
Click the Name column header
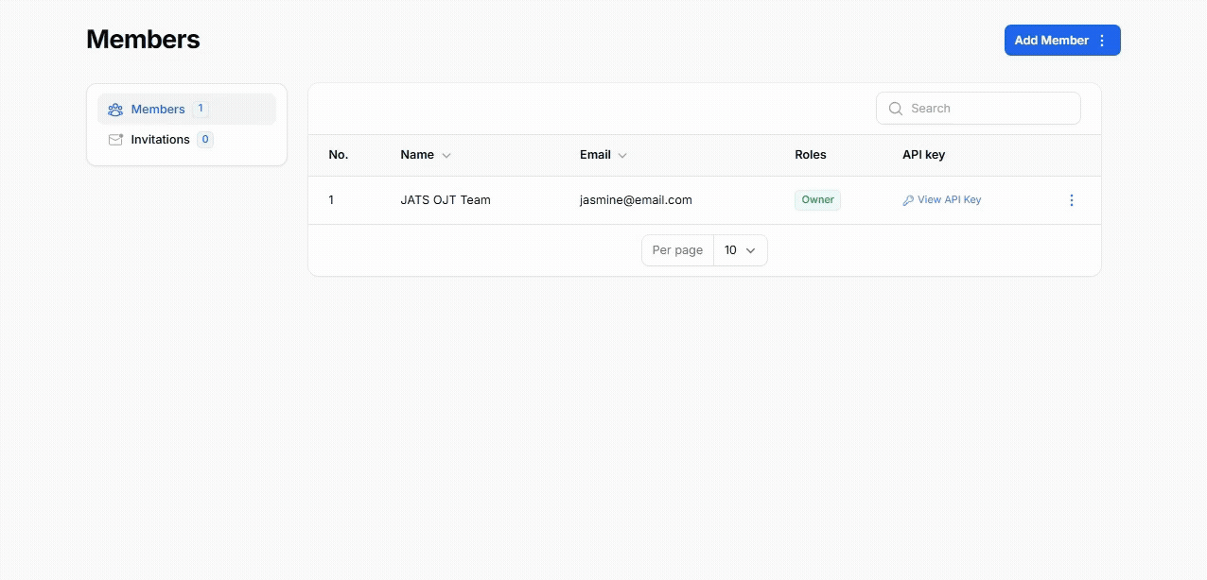pyautogui.click(x=417, y=155)
